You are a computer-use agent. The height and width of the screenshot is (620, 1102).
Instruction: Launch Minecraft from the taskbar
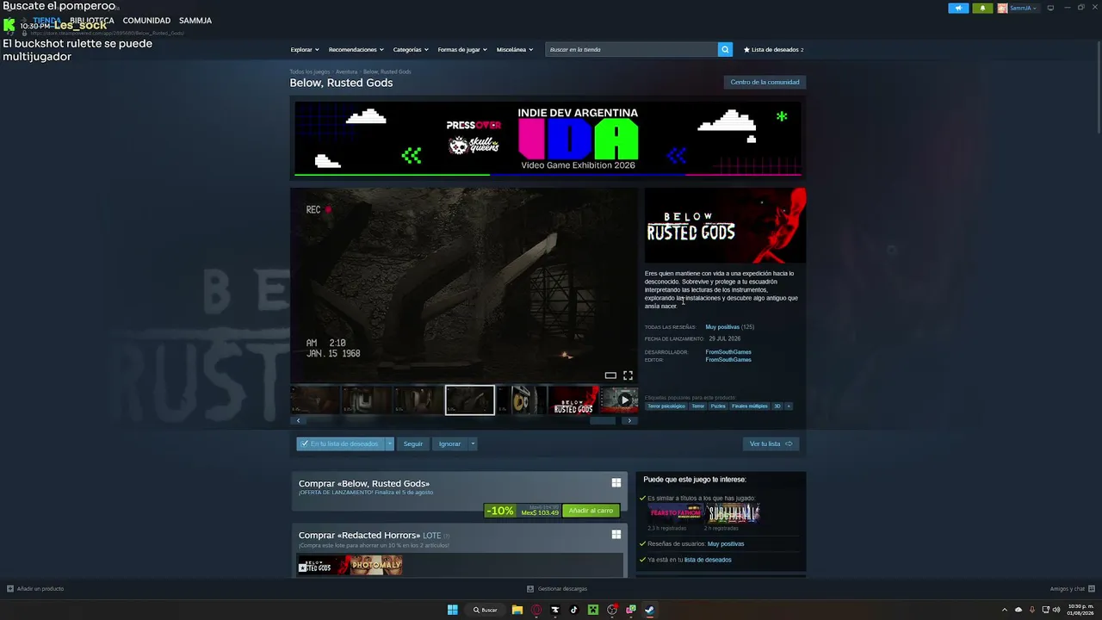(593, 610)
